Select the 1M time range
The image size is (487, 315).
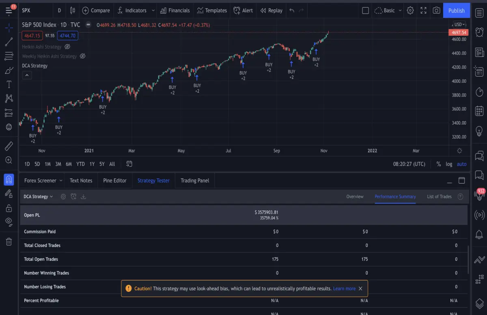coord(47,164)
